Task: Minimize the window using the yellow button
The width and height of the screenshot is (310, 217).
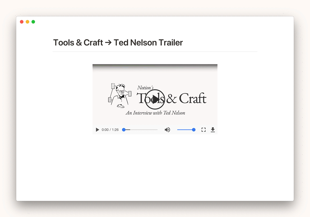Action: [27, 22]
